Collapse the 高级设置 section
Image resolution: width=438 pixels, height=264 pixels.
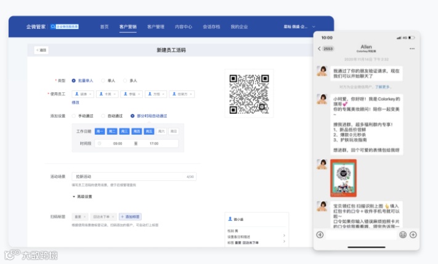83,197
